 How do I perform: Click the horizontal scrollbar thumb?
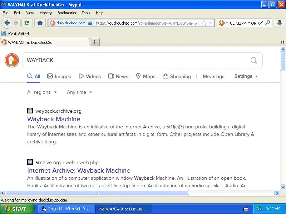click(x=97, y=193)
